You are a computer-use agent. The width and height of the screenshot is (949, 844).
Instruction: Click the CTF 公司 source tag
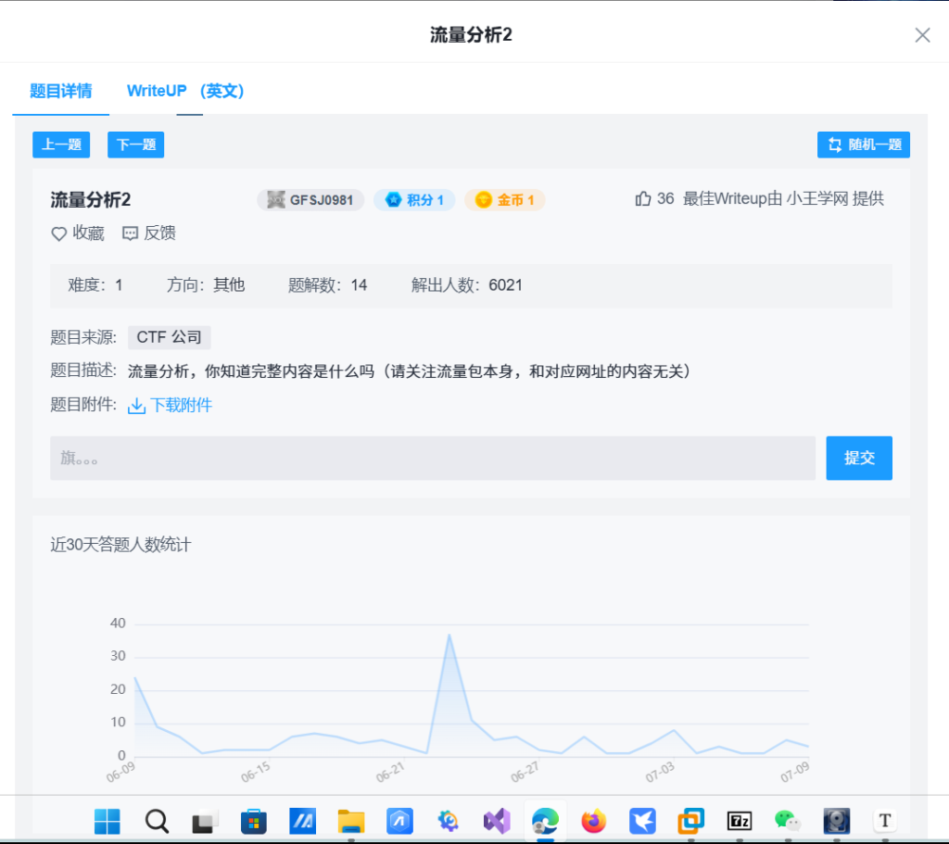pos(169,338)
